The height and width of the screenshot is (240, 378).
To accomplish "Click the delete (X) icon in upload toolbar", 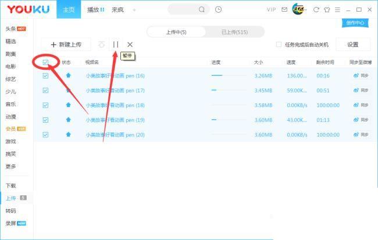I will point(130,44).
